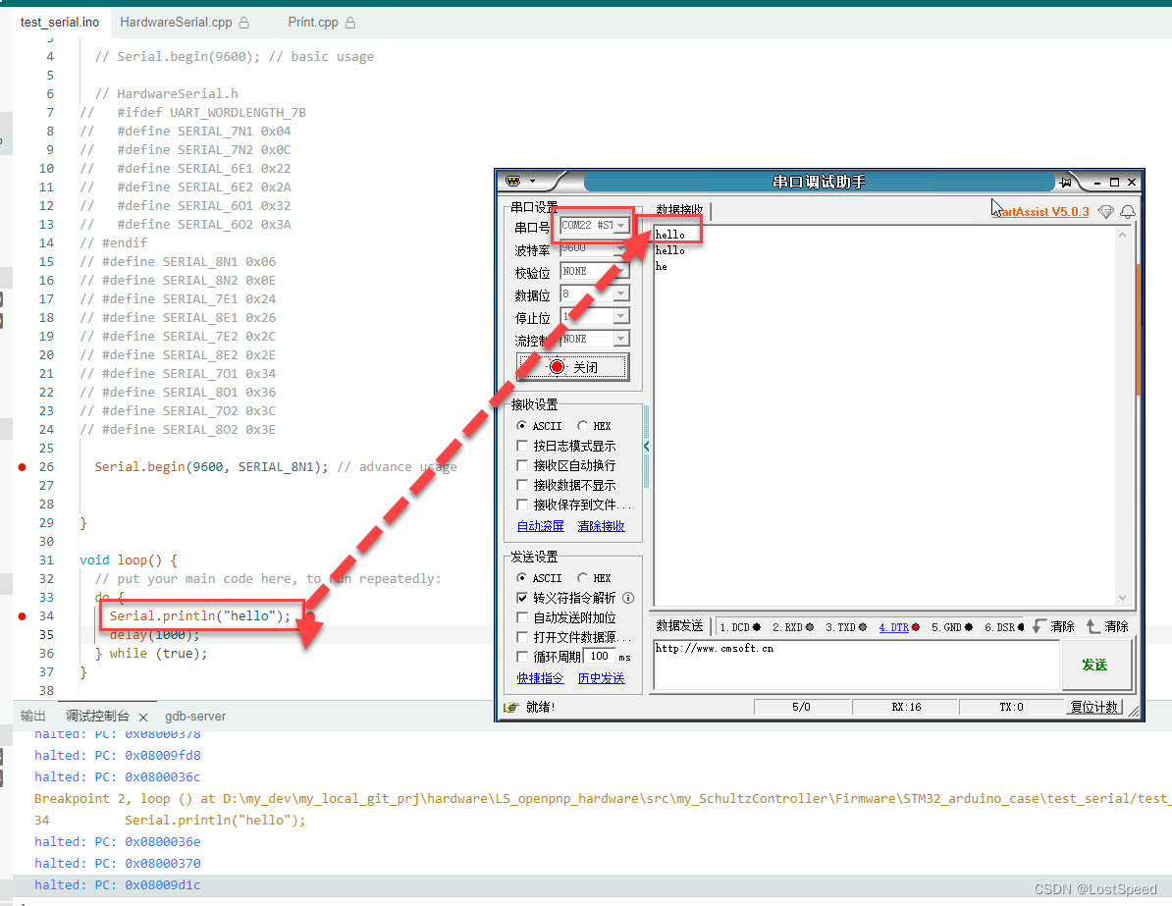
Task: Select ASCII mode in receive settings
Action: click(x=522, y=425)
